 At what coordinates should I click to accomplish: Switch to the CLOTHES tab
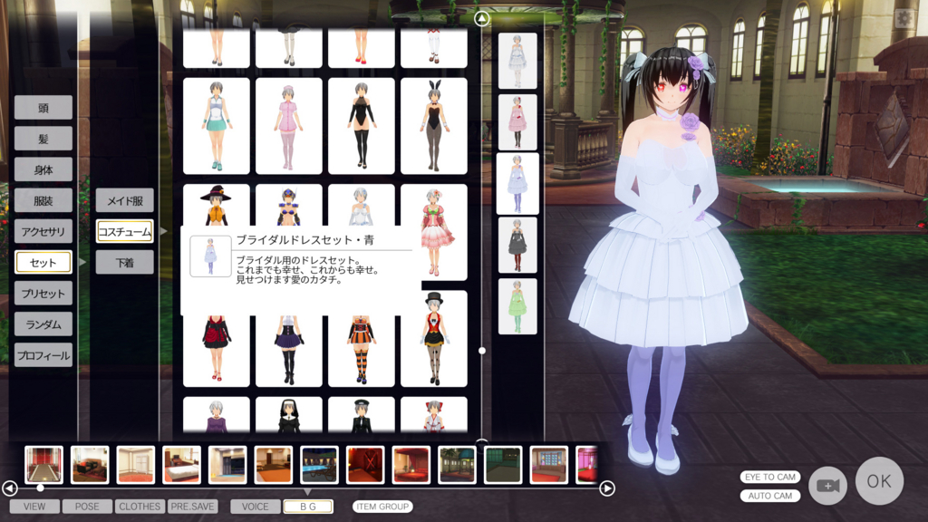pyautogui.click(x=139, y=507)
